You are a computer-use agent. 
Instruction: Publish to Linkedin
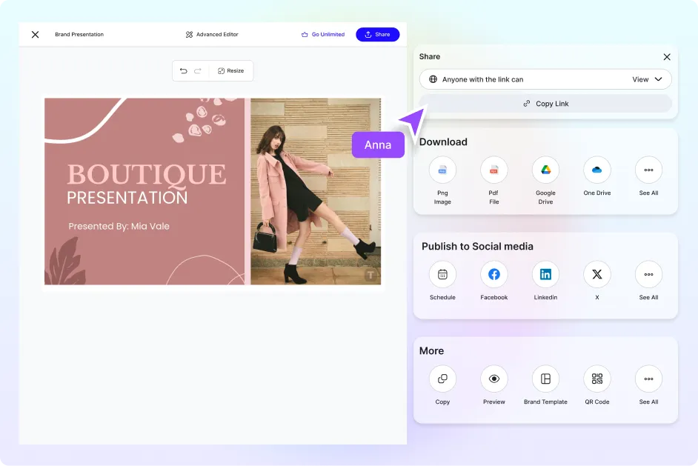[x=545, y=275]
